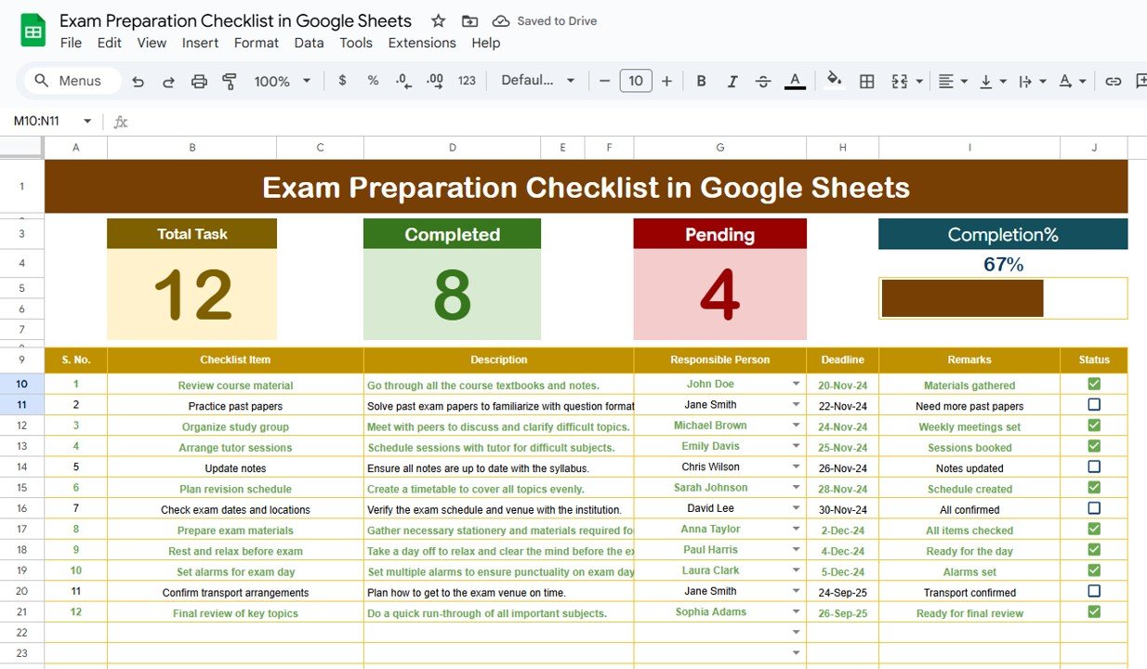Open Sarah Johnson responsible person dropdown

(797, 488)
